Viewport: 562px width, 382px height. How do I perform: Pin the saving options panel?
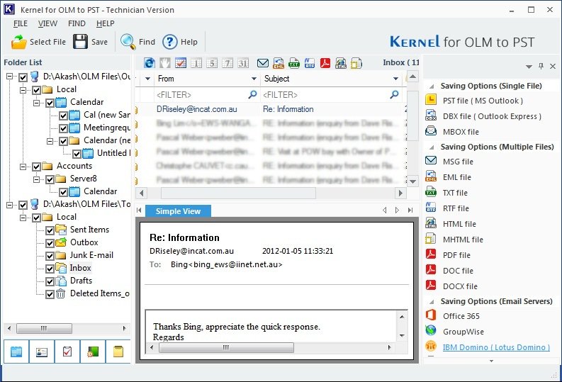coord(541,67)
